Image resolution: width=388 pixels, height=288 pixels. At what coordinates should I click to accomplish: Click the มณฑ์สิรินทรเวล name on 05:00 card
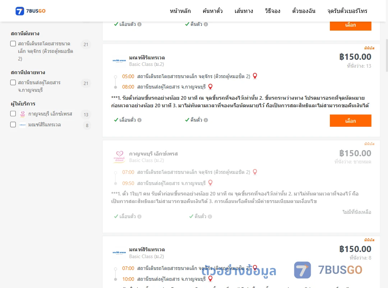[147, 58]
